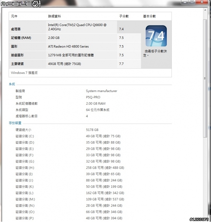Select the Intel Core2 Quad Q6600 detail

(x=77, y=27)
